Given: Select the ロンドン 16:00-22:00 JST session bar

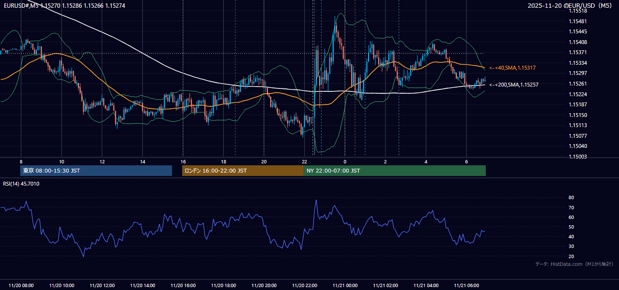Looking at the screenshot, I should [x=243, y=171].
